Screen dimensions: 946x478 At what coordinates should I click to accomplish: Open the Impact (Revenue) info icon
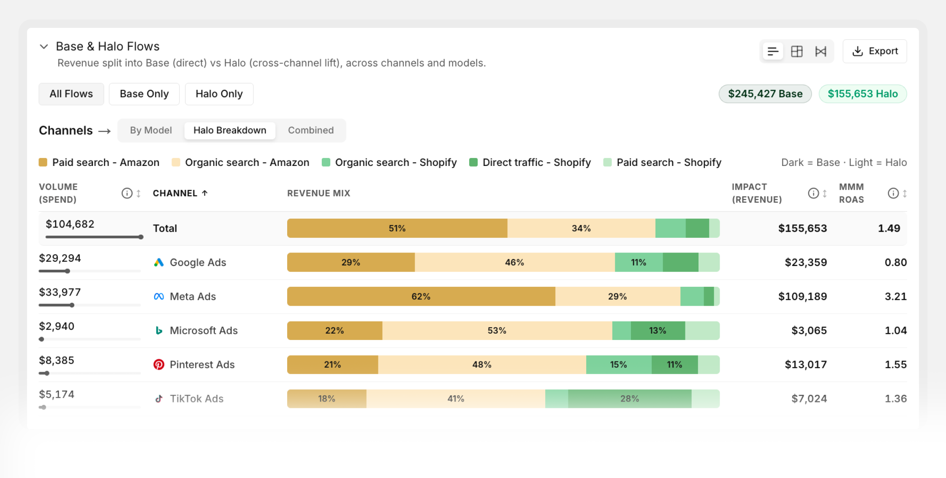813,193
